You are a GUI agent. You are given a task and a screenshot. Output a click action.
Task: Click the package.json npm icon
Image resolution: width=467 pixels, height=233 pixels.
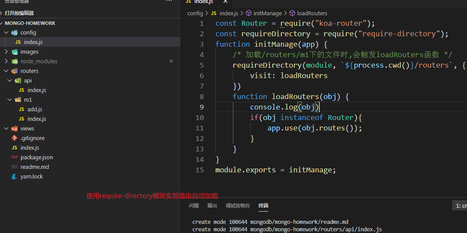14,157
